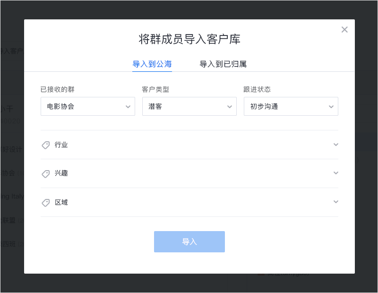The height and width of the screenshot is (293, 378).
Task: Open the 已接收的群 dropdown showing 电影协会
Action: [x=88, y=106]
